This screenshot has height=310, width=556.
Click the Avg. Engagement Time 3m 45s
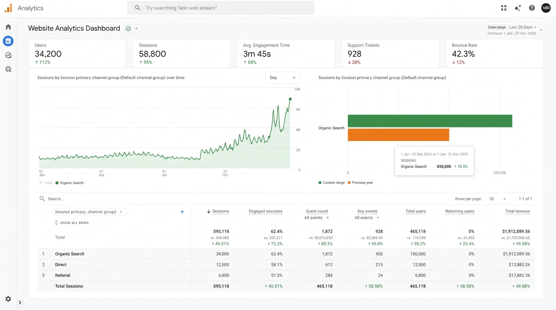pos(257,54)
